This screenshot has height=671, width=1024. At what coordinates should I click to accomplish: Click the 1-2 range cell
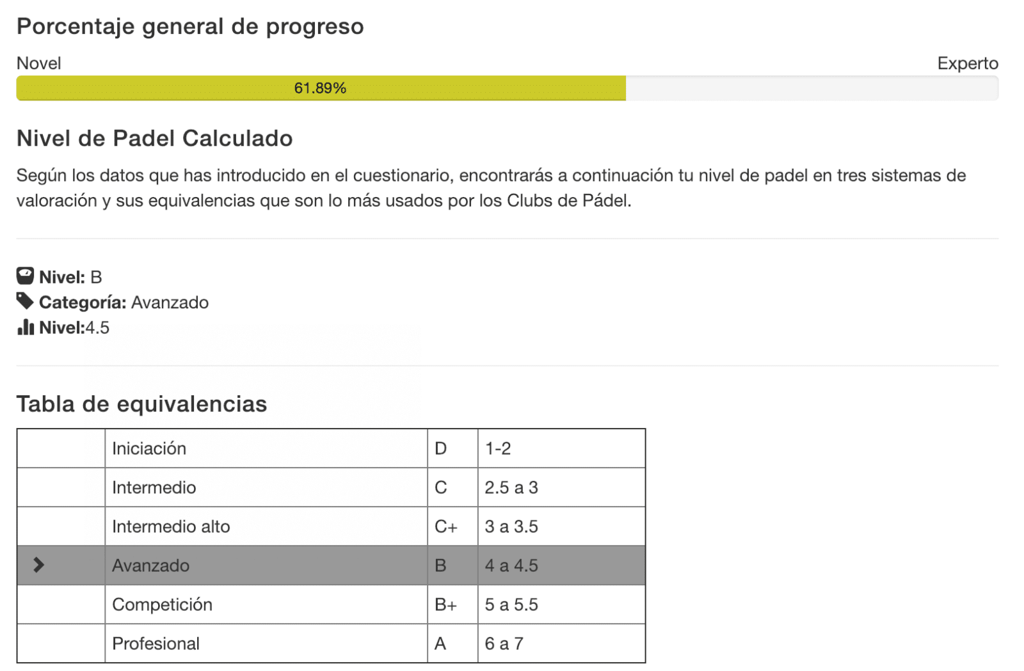pyautogui.click(x=561, y=448)
